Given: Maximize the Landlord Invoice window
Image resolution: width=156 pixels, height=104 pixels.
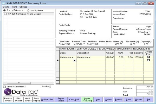Looking at the screenshot, I should pos(145,3).
